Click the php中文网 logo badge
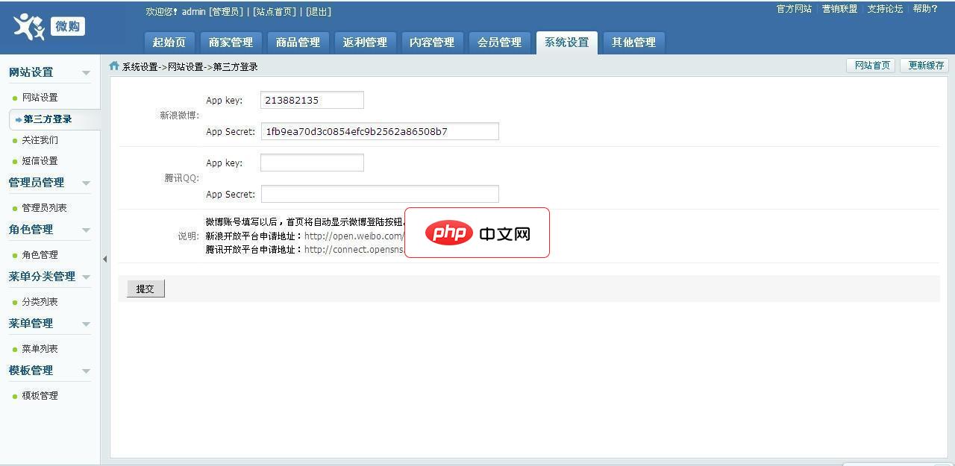The height and width of the screenshot is (466, 955). (477, 233)
